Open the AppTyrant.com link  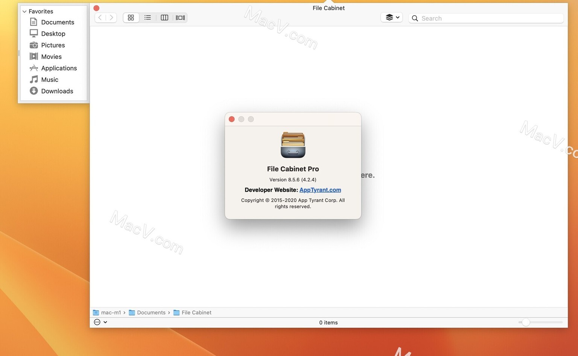(x=320, y=190)
